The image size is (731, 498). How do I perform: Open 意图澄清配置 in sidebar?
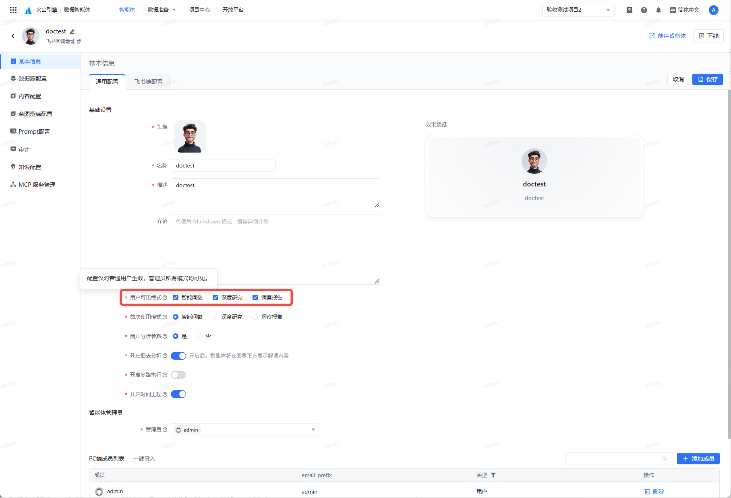point(40,114)
